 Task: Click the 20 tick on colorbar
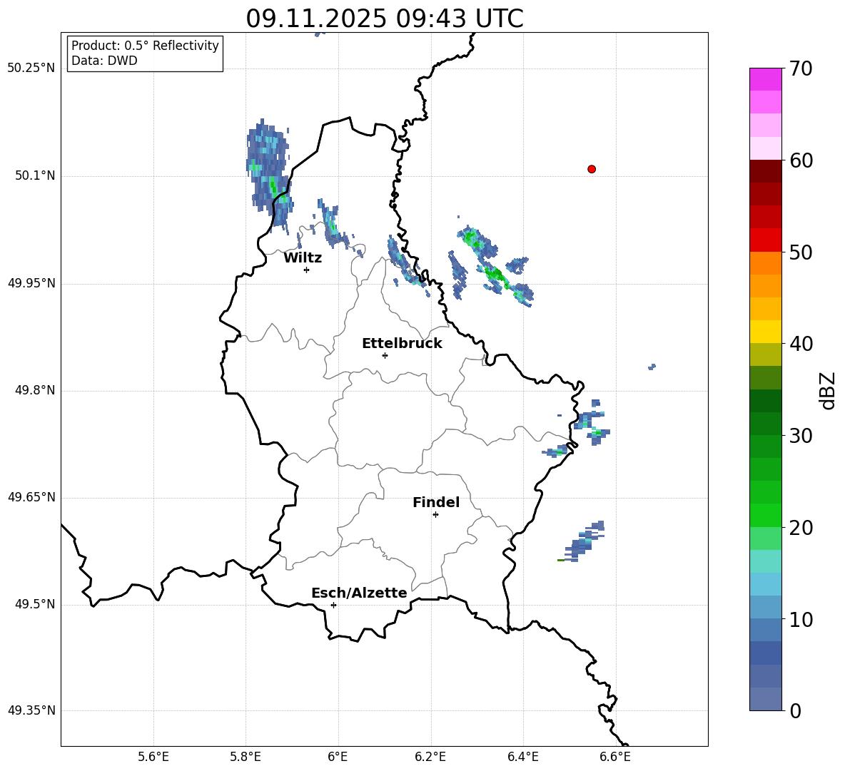800,527
